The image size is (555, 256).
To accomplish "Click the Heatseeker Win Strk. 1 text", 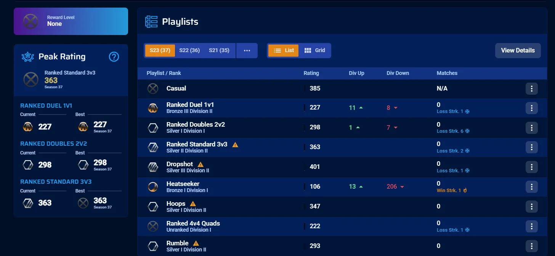I will tap(449, 190).
